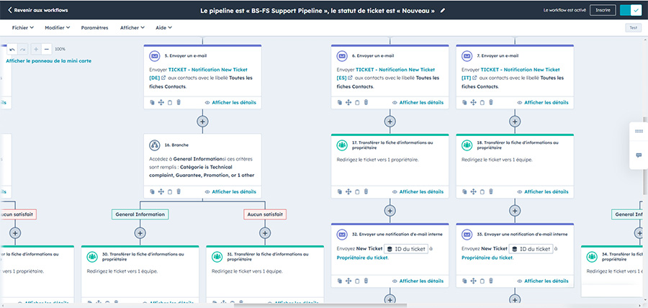
Task: Show details of action 5
Action: tap(230, 102)
